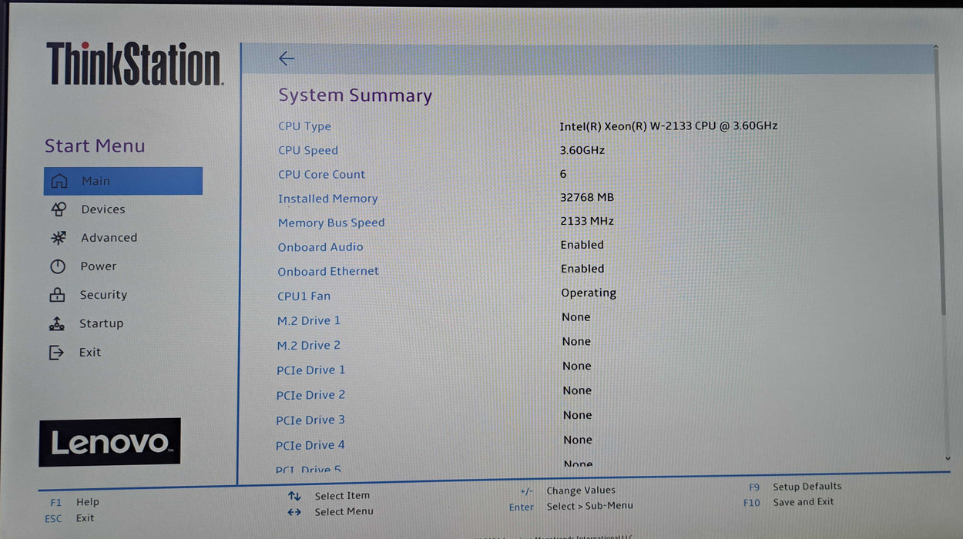Click the up-down Select Item arrows
The width and height of the screenshot is (963, 539).
(294, 497)
